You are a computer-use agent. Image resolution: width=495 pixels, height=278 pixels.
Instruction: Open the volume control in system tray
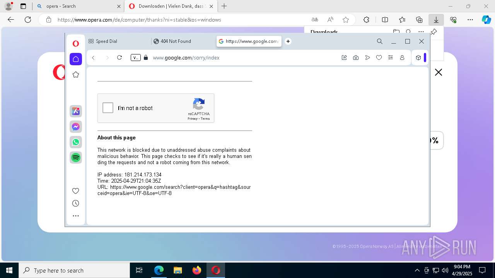coord(445,270)
